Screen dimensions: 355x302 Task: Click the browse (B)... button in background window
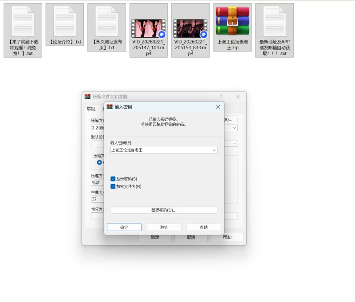point(231,120)
